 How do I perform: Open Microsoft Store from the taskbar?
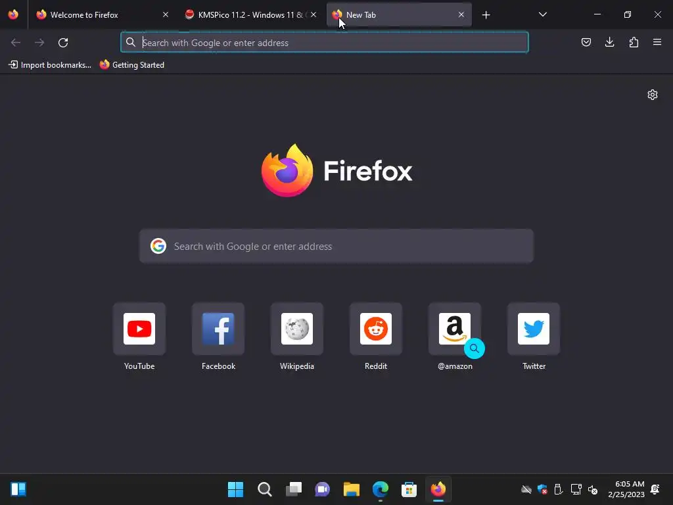(409, 489)
